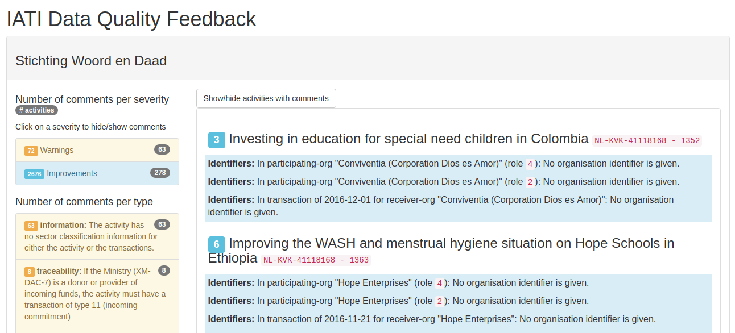Viewport: 735px width, 333px height.
Task: Expand the Improving WASH Hope Schools Ethiopia heading
Action: coord(451,244)
